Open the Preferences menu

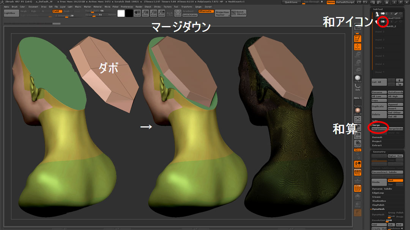point(127,7)
